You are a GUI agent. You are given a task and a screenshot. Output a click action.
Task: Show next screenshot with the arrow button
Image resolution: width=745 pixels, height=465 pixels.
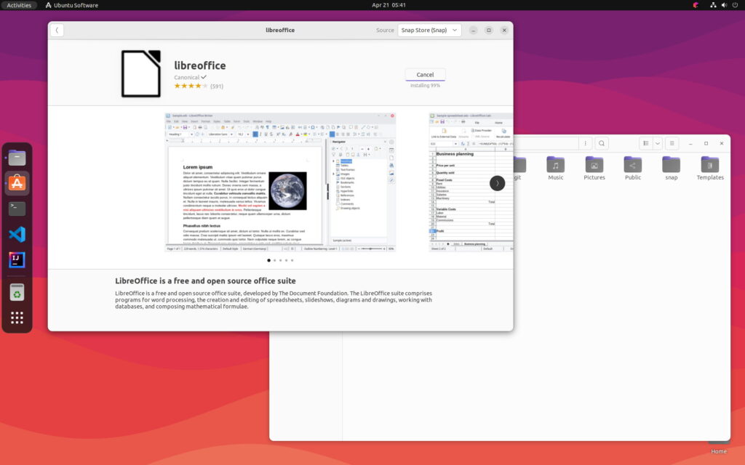[x=497, y=183]
